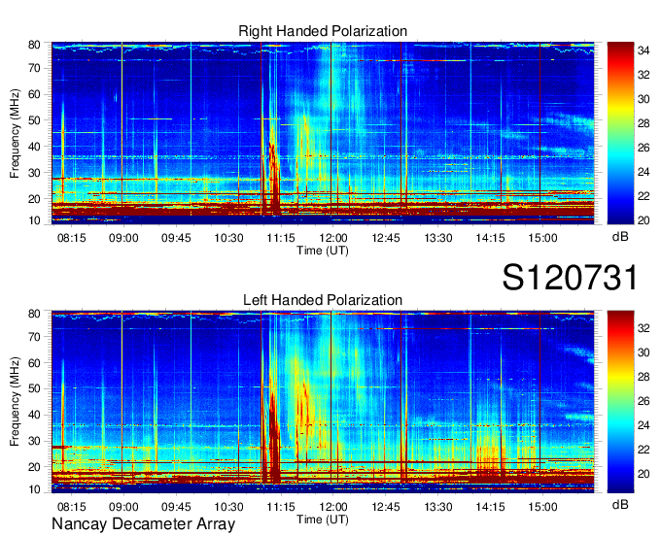Click the 11:15 tick on Left Handed time axis
Viewport: 661px width, 536px height.
(x=281, y=507)
